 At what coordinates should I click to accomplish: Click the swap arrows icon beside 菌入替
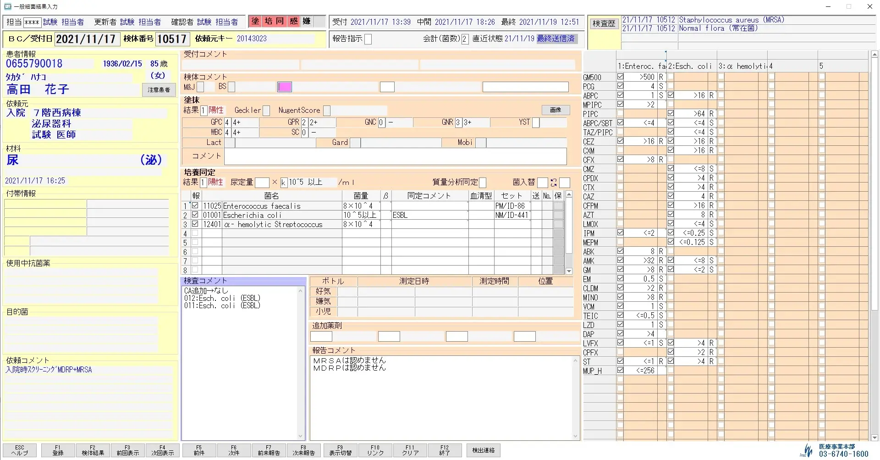[x=554, y=183]
